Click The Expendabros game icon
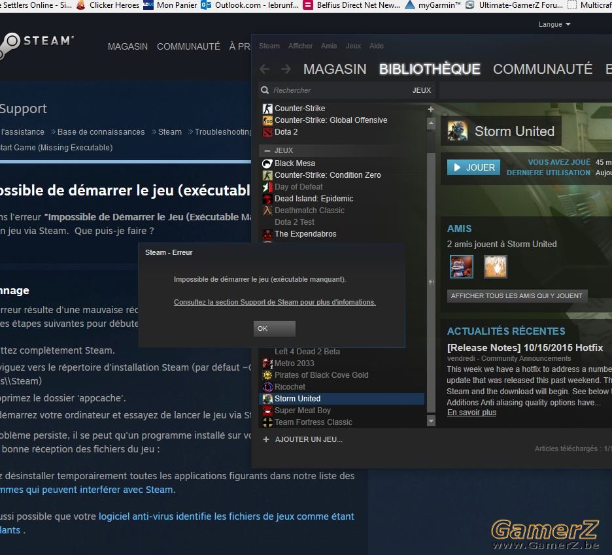Viewport: 612px width, 555px height. tap(267, 234)
